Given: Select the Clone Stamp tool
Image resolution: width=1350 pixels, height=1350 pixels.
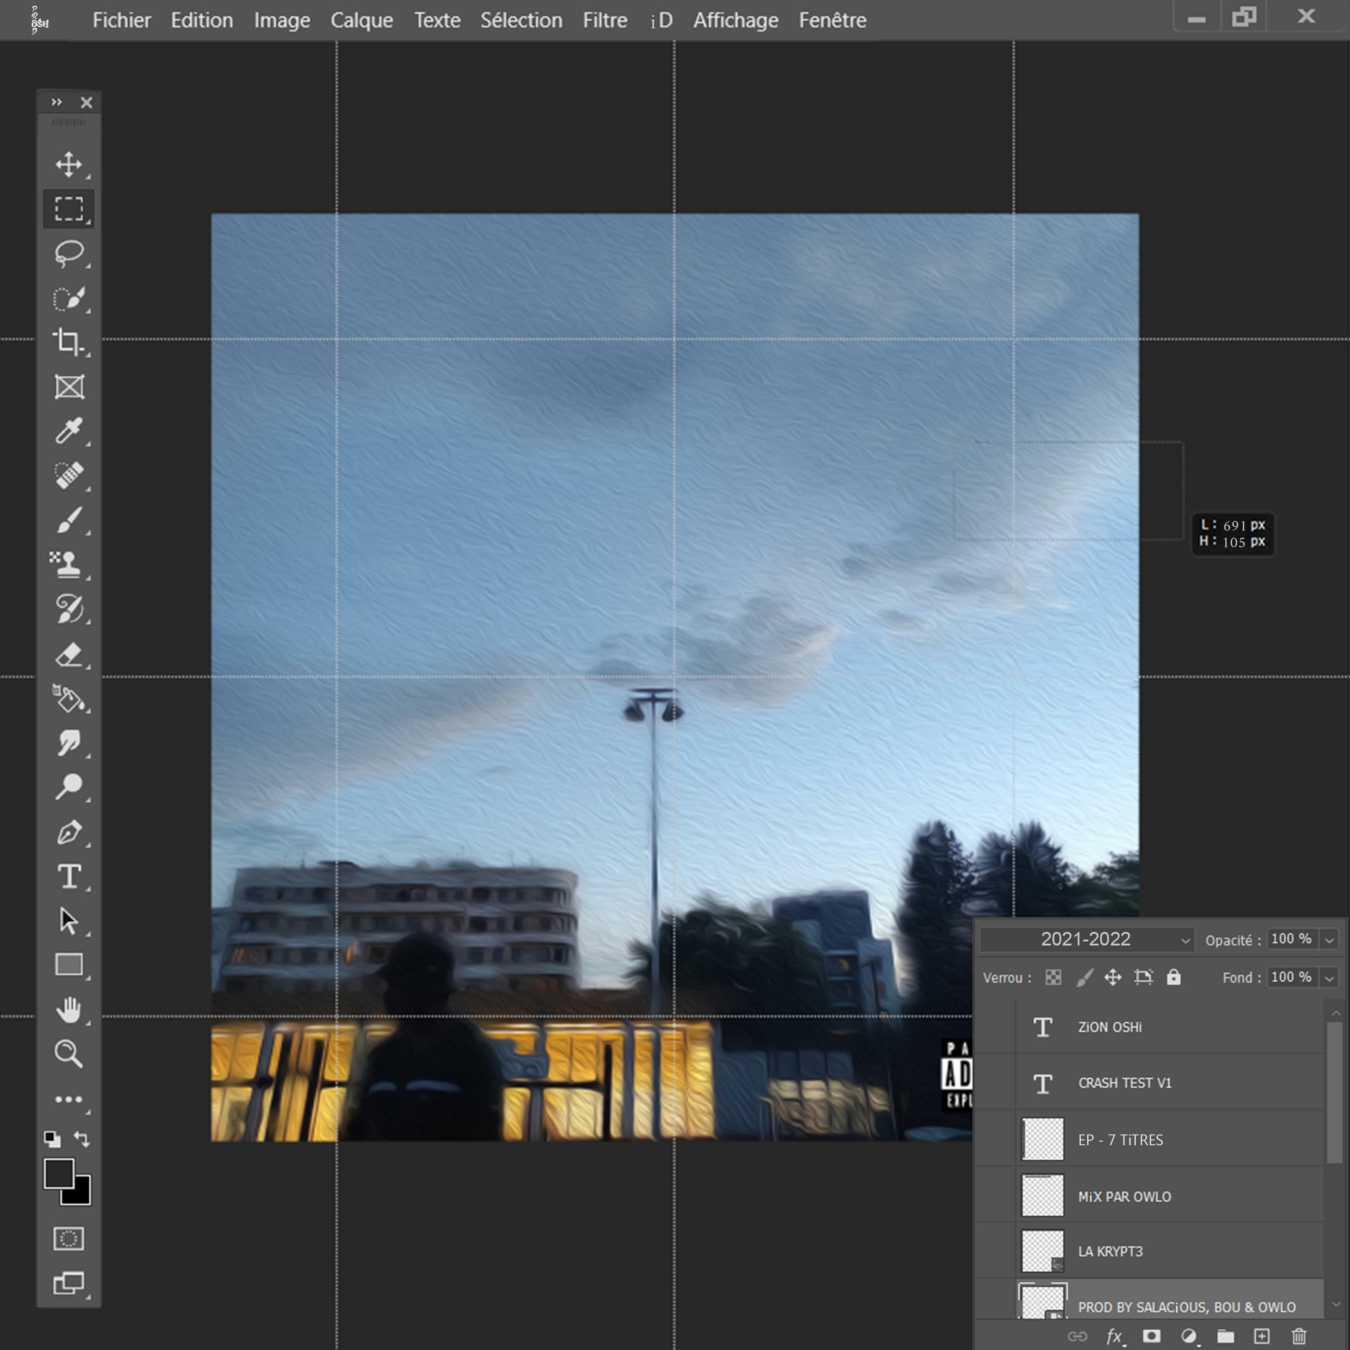Looking at the screenshot, I should coord(68,564).
